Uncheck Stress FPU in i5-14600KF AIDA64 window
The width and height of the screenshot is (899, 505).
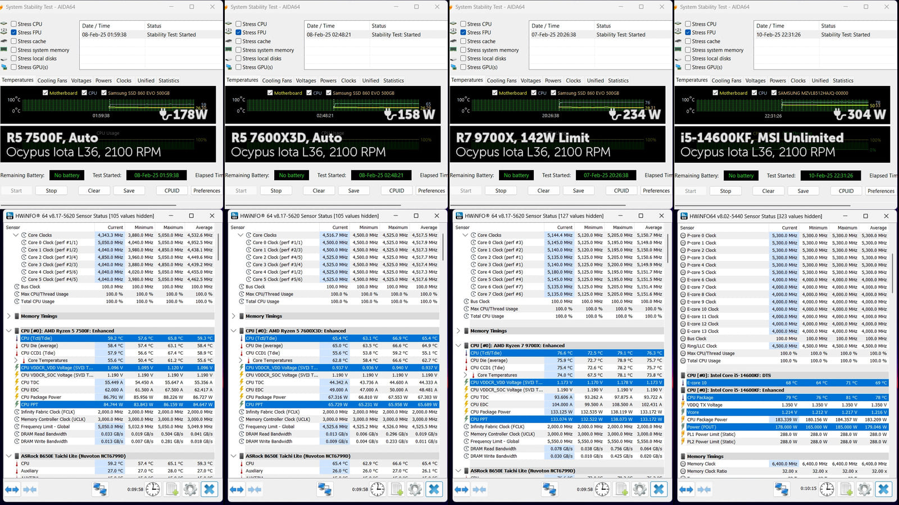point(688,33)
